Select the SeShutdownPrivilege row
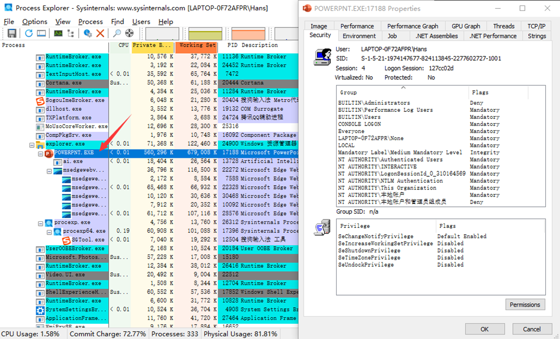The height and width of the screenshot is (339, 560). pos(441,251)
